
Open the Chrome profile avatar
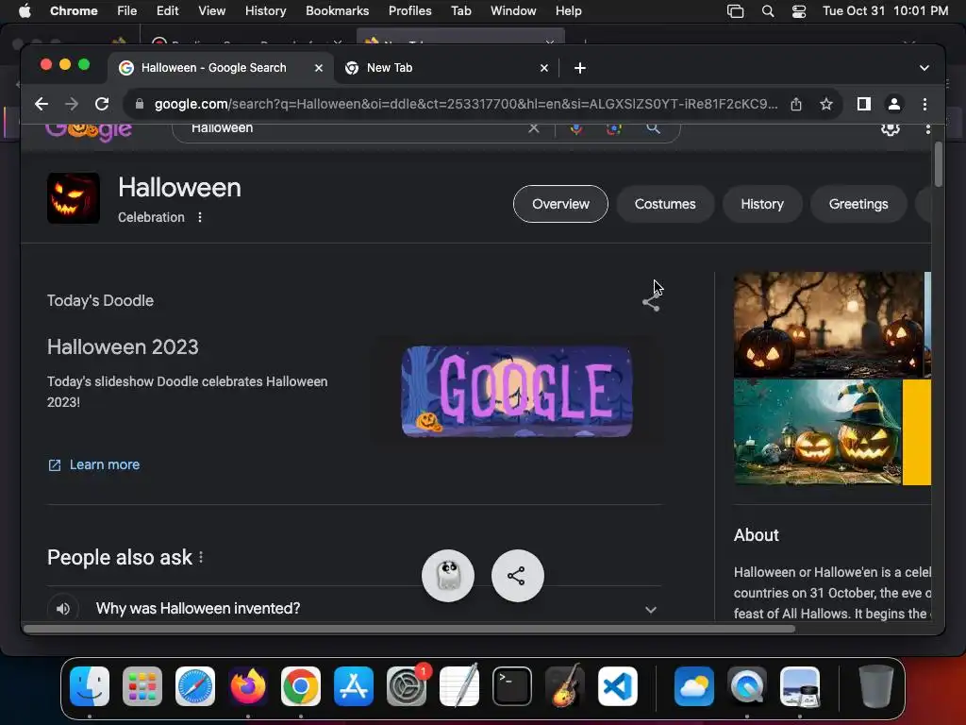[x=894, y=104]
